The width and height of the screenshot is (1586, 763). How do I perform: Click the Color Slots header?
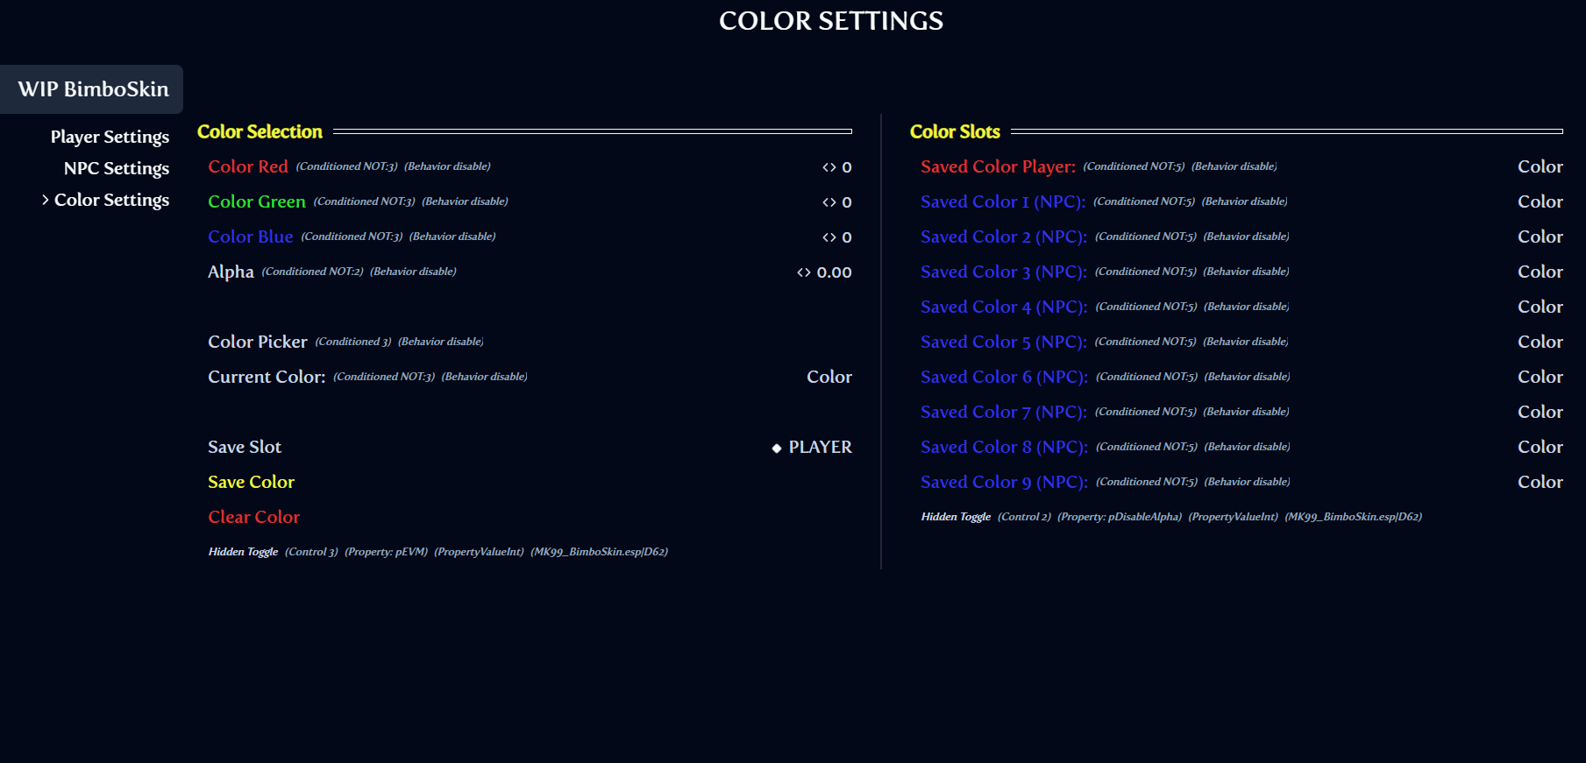point(955,131)
